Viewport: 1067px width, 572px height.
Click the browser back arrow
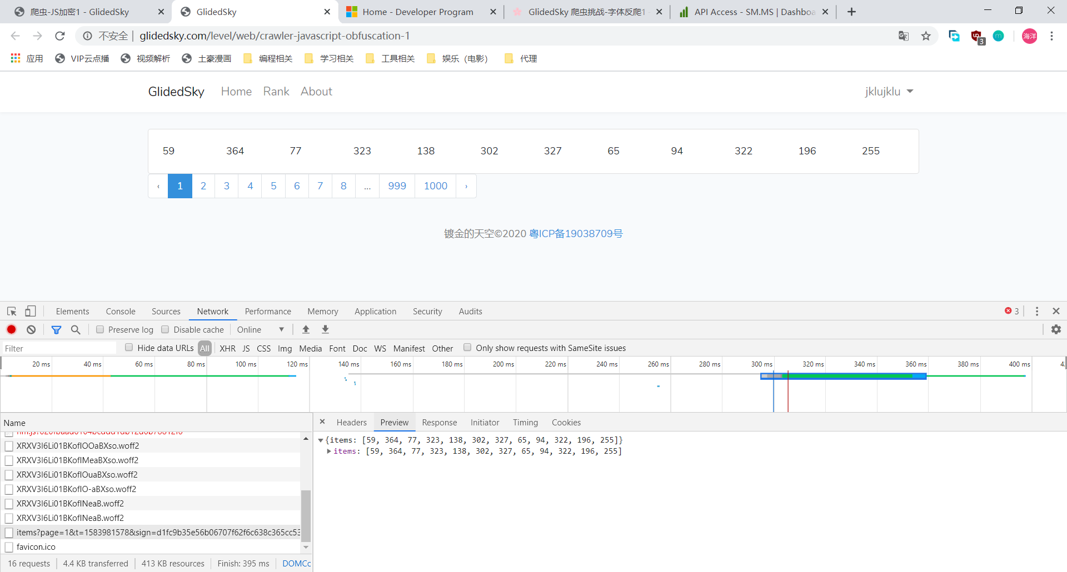(15, 36)
